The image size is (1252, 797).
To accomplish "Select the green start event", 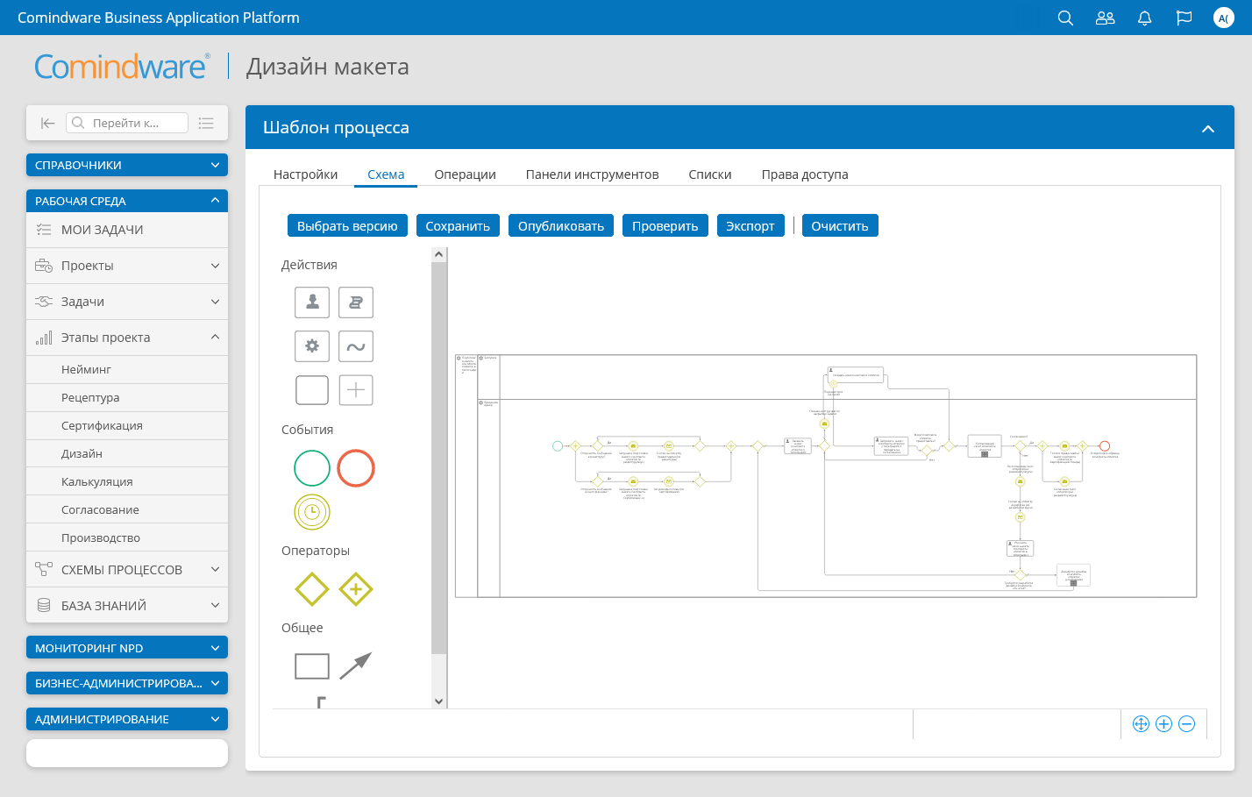I will [x=312, y=468].
